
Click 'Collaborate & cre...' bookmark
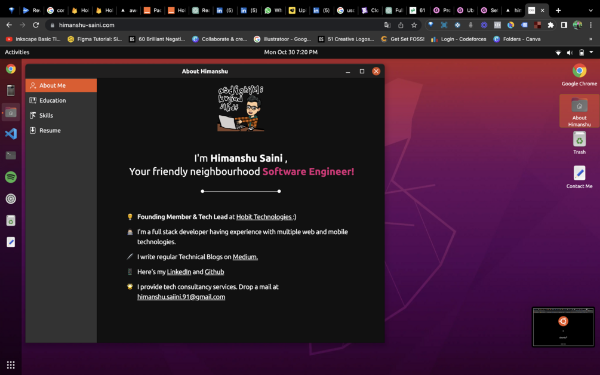click(x=220, y=39)
